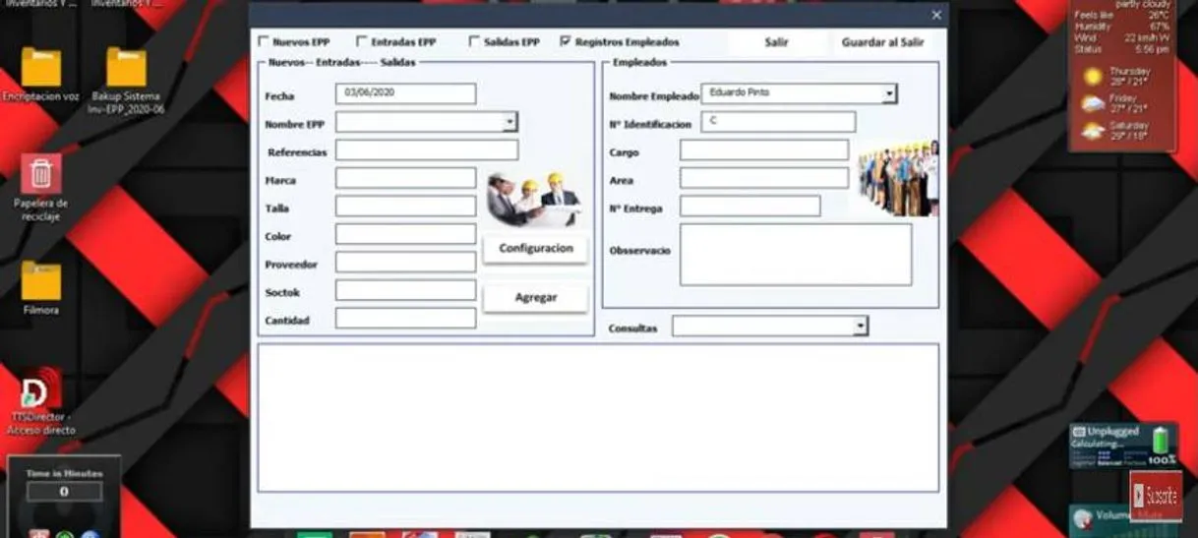Click the battery icon in Unplugged widget

point(1163,440)
